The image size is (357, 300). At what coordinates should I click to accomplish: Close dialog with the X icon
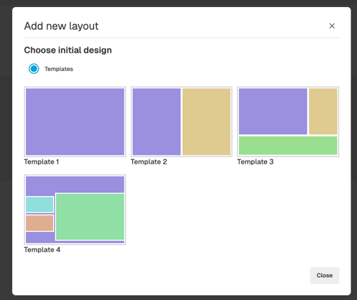coord(332,26)
